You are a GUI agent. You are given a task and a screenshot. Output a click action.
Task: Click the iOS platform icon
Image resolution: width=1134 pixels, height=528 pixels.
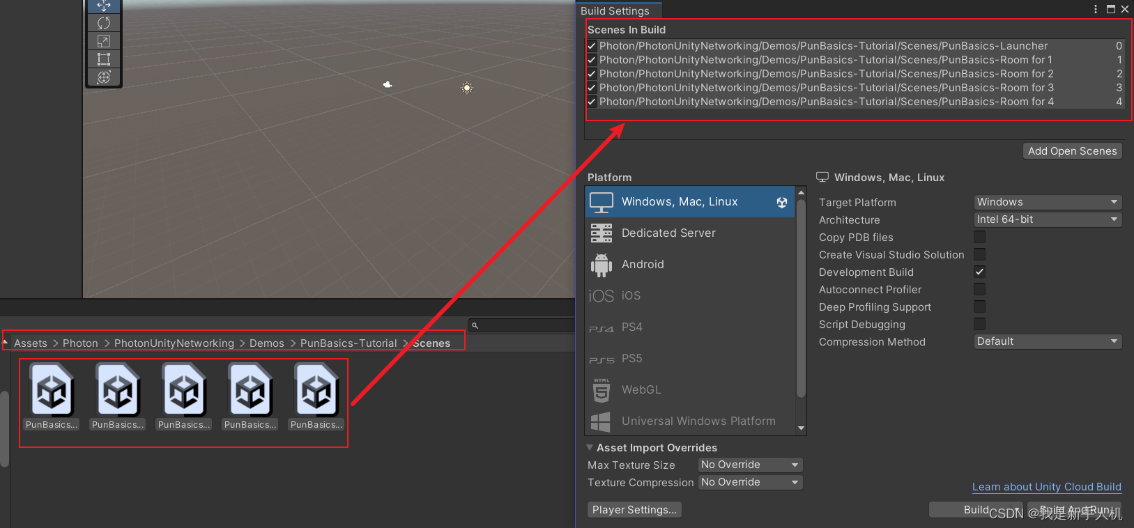(602, 296)
